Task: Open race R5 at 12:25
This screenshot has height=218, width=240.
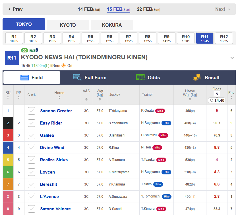Action: [x=90, y=38]
